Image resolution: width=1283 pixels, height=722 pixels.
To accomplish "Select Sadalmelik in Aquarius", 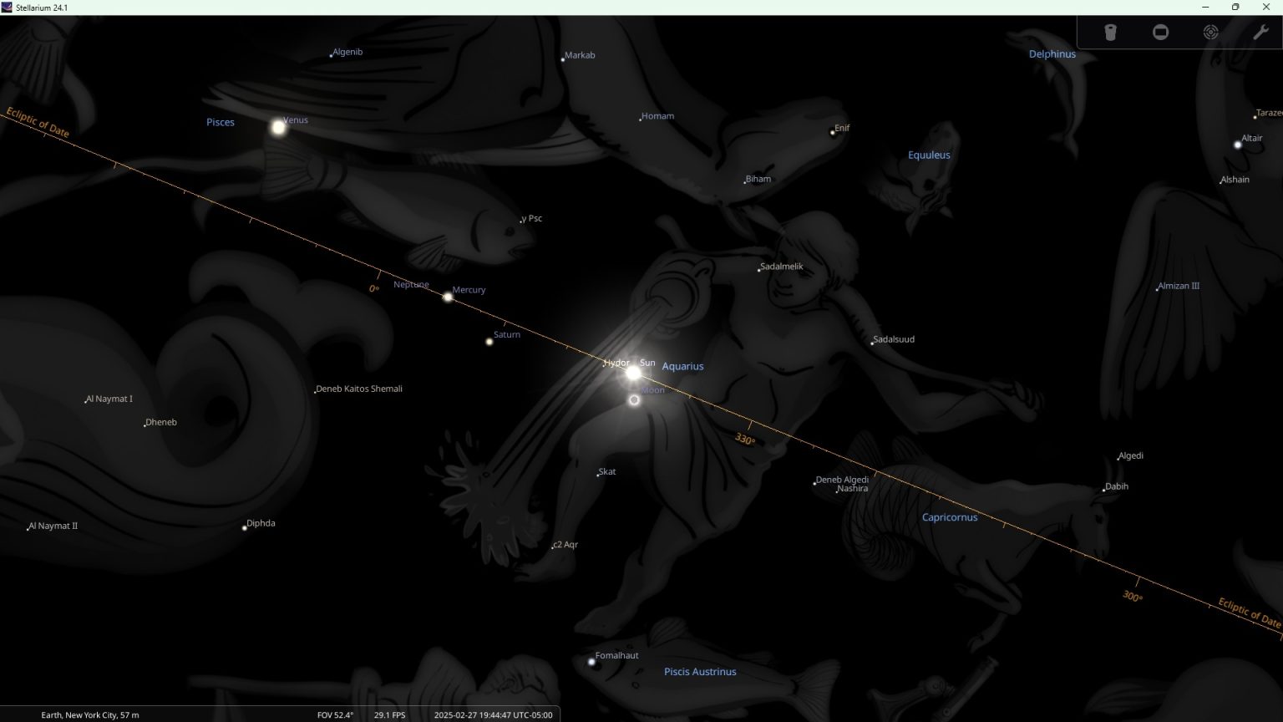I will pos(757,269).
